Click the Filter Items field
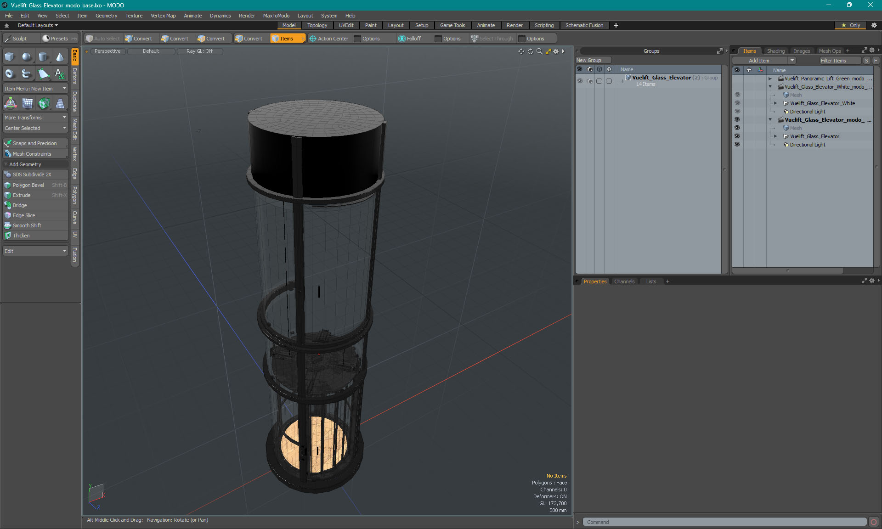Viewport: 882px width, 529px height. point(840,61)
